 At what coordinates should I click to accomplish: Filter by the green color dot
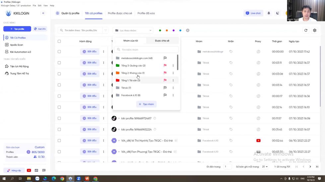tap(160, 30)
